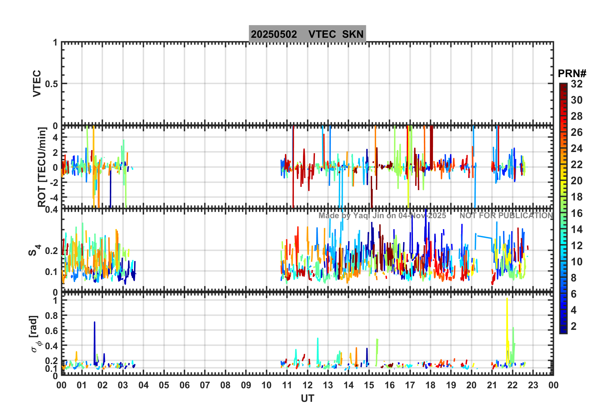The width and height of the screenshot is (615, 417).
Task: Click colorbar tick label 22
Action: [x=577, y=165]
